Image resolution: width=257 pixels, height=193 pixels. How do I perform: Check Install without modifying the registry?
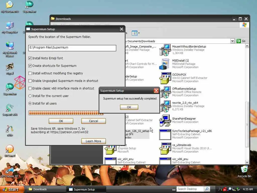click(30, 73)
